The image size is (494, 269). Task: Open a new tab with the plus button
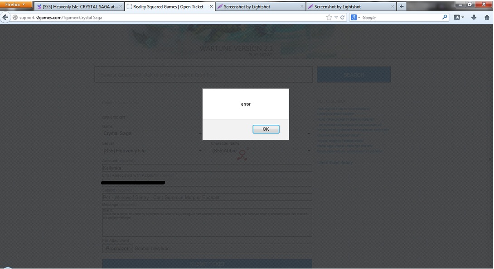pos(402,6)
